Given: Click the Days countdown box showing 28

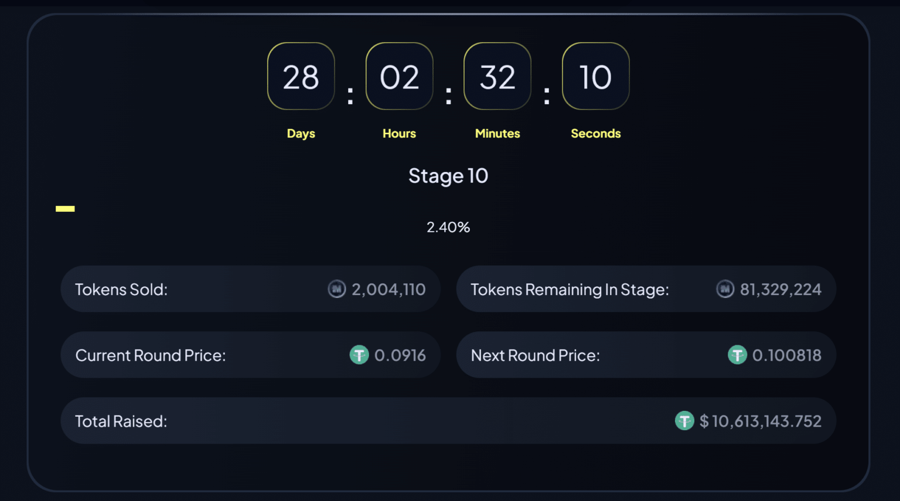Looking at the screenshot, I should coord(301,76).
